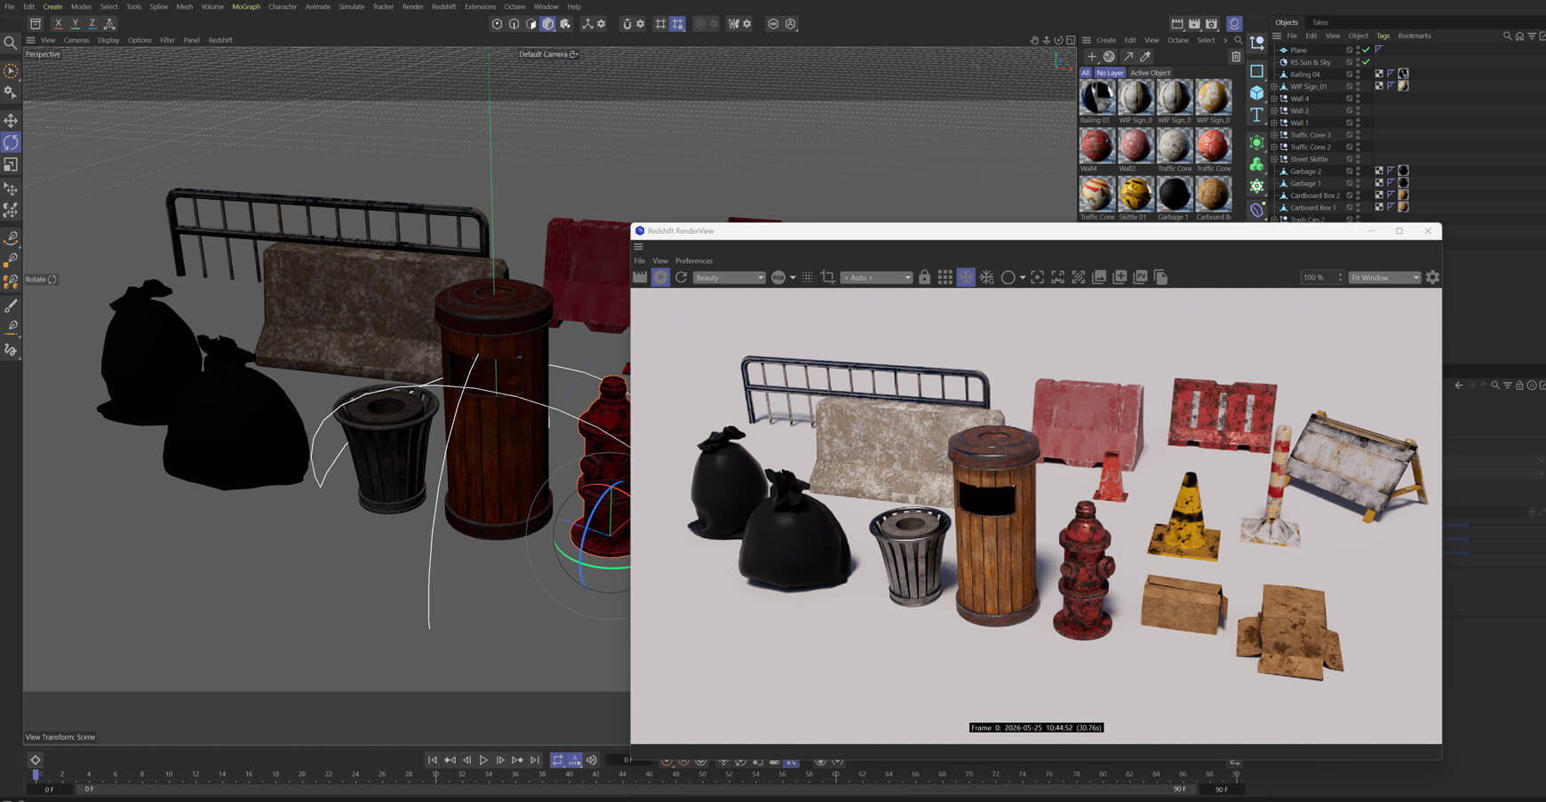
Task: Open the Auto resolution dropdown in RenderView
Action: coord(877,277)
